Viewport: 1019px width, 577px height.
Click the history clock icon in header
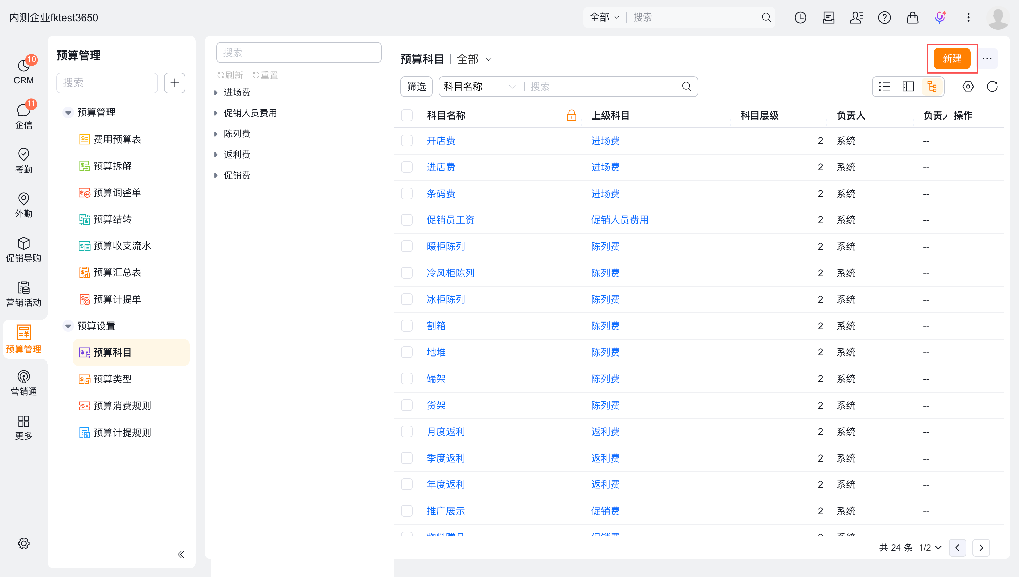pos(800,18)
